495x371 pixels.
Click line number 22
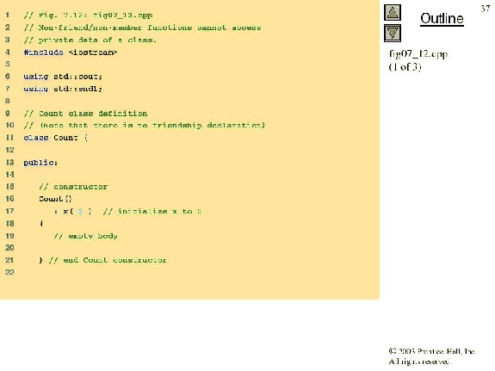tap(9, 272)
